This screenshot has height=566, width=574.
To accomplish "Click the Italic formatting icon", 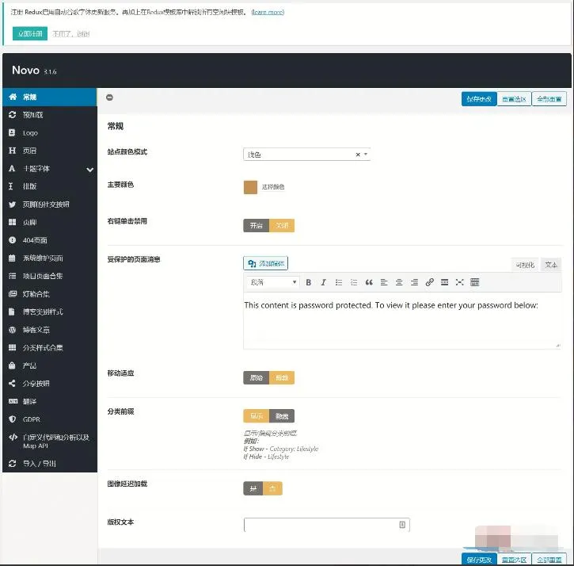I will tap(323, 282).
